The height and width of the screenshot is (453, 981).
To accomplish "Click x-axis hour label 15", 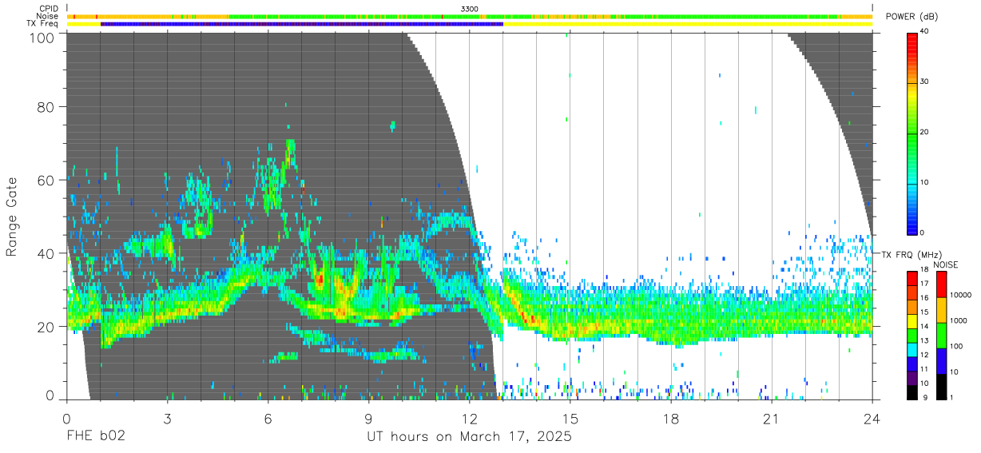I will click(570, 419).
